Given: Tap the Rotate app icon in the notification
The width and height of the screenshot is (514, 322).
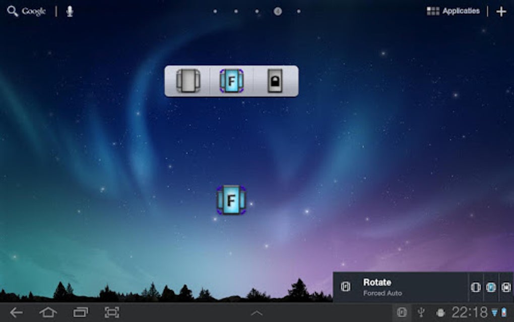Looking at the screenshot, I should (346, 287).
